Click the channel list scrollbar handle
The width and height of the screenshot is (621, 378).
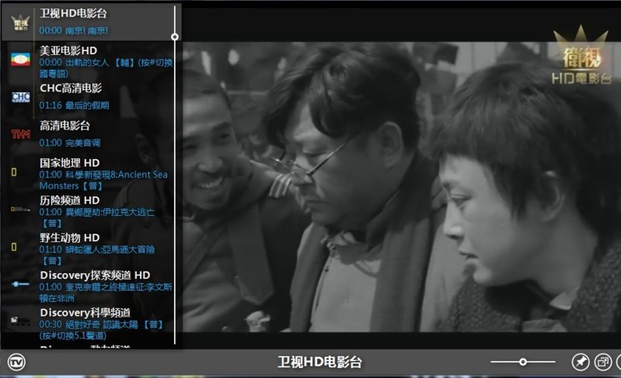[175, 36]
